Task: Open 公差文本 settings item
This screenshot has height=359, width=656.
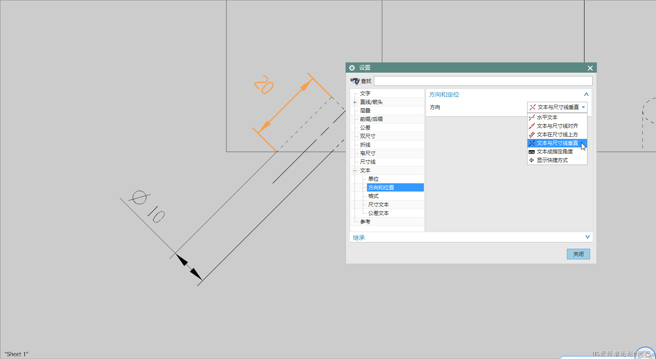Action: [379, 213]
